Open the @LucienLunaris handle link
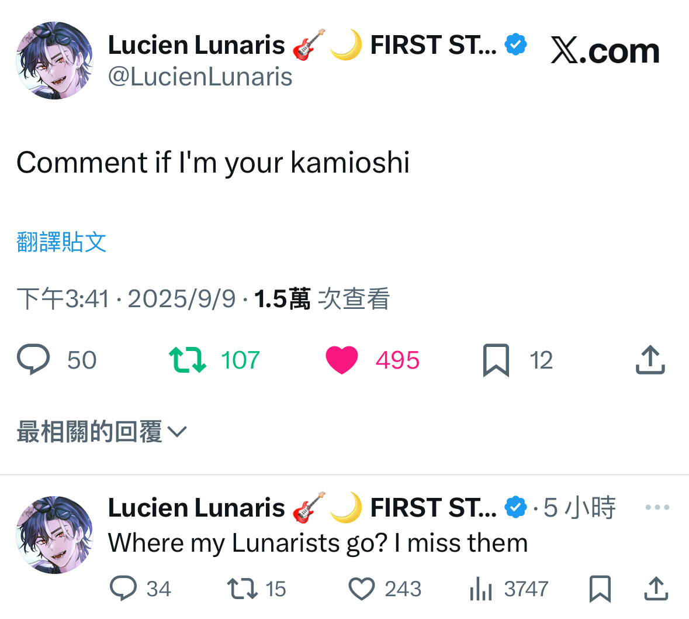The height and width of the screenshot is (619, 689). 200,77
